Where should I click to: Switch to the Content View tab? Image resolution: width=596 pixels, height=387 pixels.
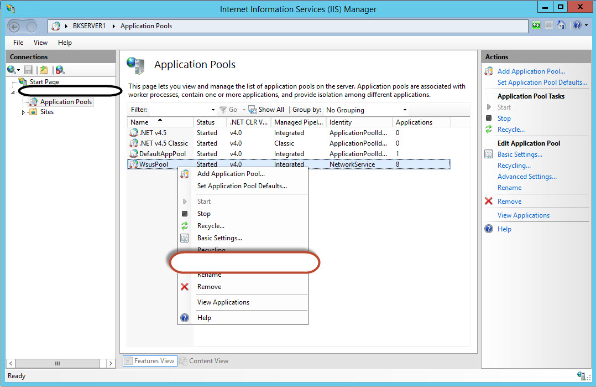(208, 360)
